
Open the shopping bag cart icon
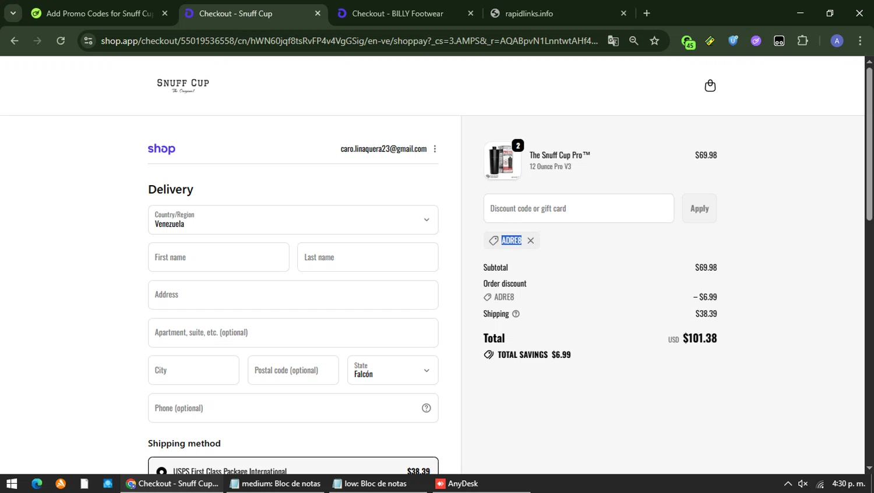[x=710, y=86]
